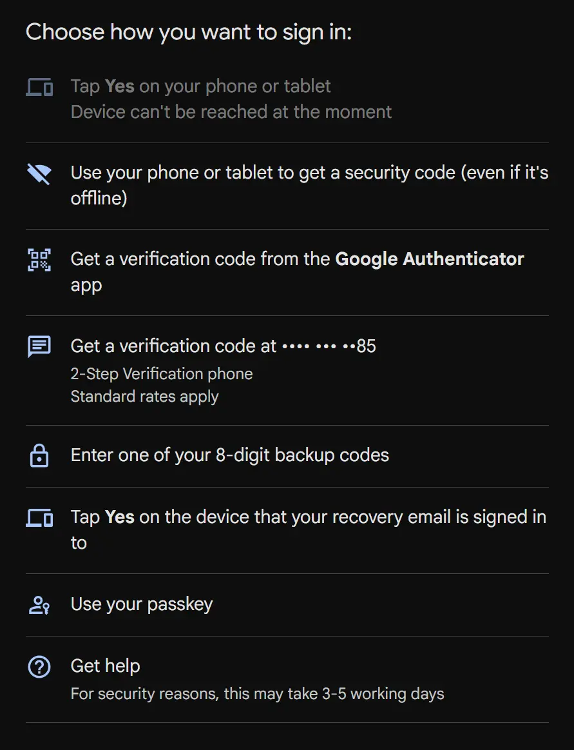Screen dimensions: 574x750
Task: Select the offline security code option
Action: coord(287,186)
